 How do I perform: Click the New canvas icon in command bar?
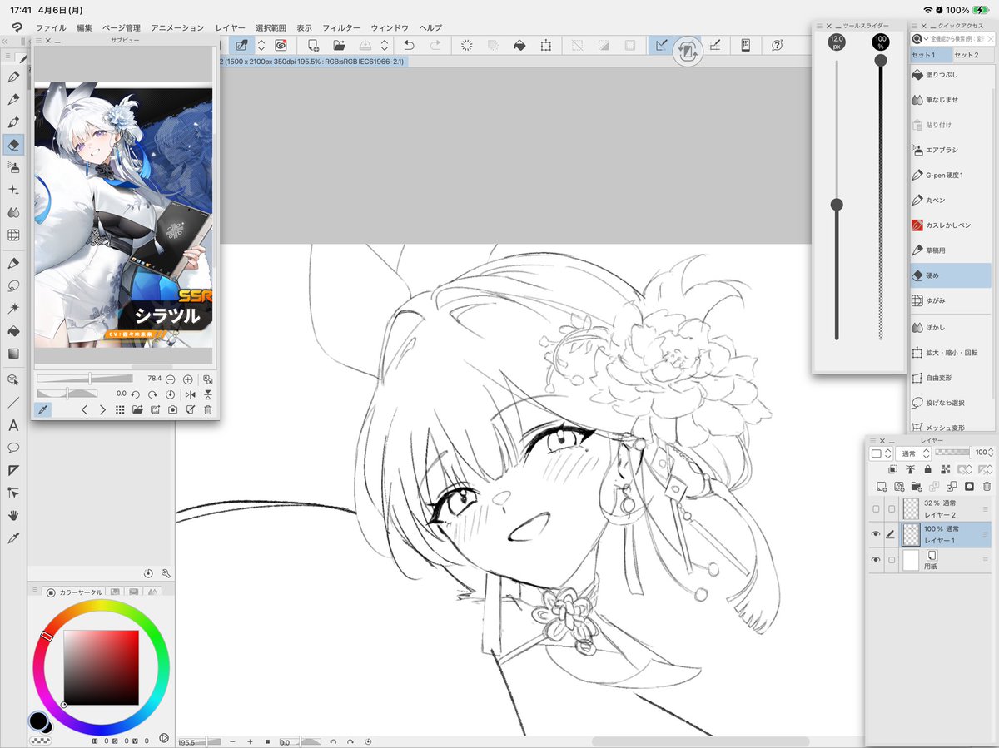tap(313, 46)
